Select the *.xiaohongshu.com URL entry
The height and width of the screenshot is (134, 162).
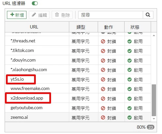click(x=29, y=70)
